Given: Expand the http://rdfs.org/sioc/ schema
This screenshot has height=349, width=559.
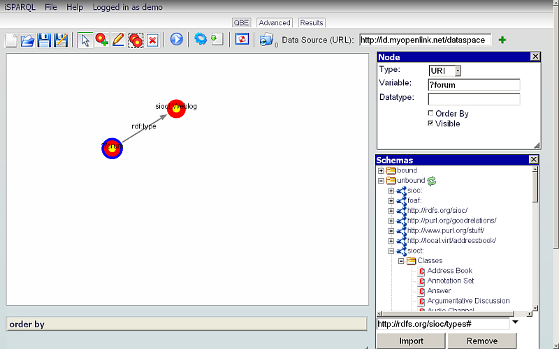Looking at the screenshot, I should click(391, 211).
